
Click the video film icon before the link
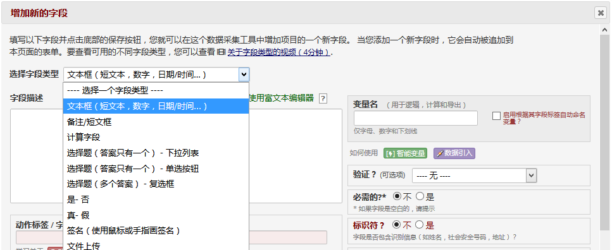(x=222, y=52)
